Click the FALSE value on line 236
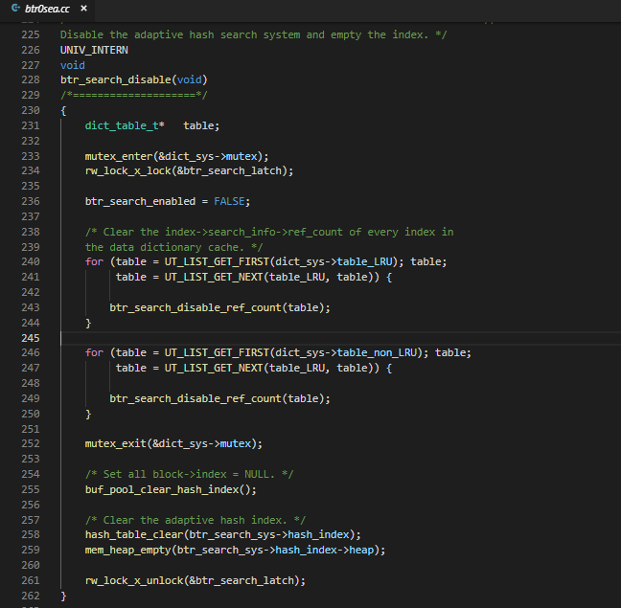The width and height of the screenshot is (621, 608). (x=229, y=201)
